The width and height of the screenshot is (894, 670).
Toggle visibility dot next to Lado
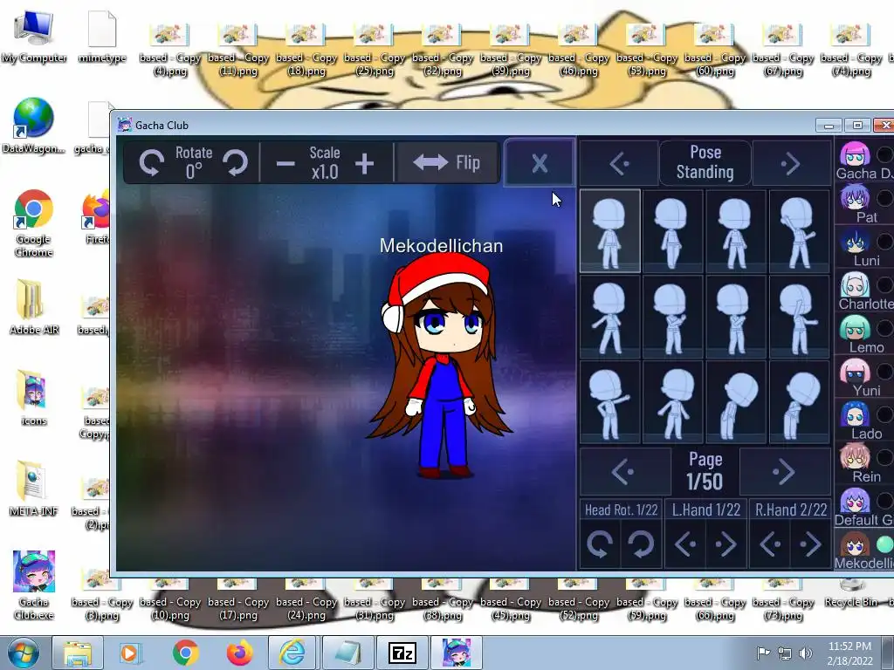click(885, 414)
